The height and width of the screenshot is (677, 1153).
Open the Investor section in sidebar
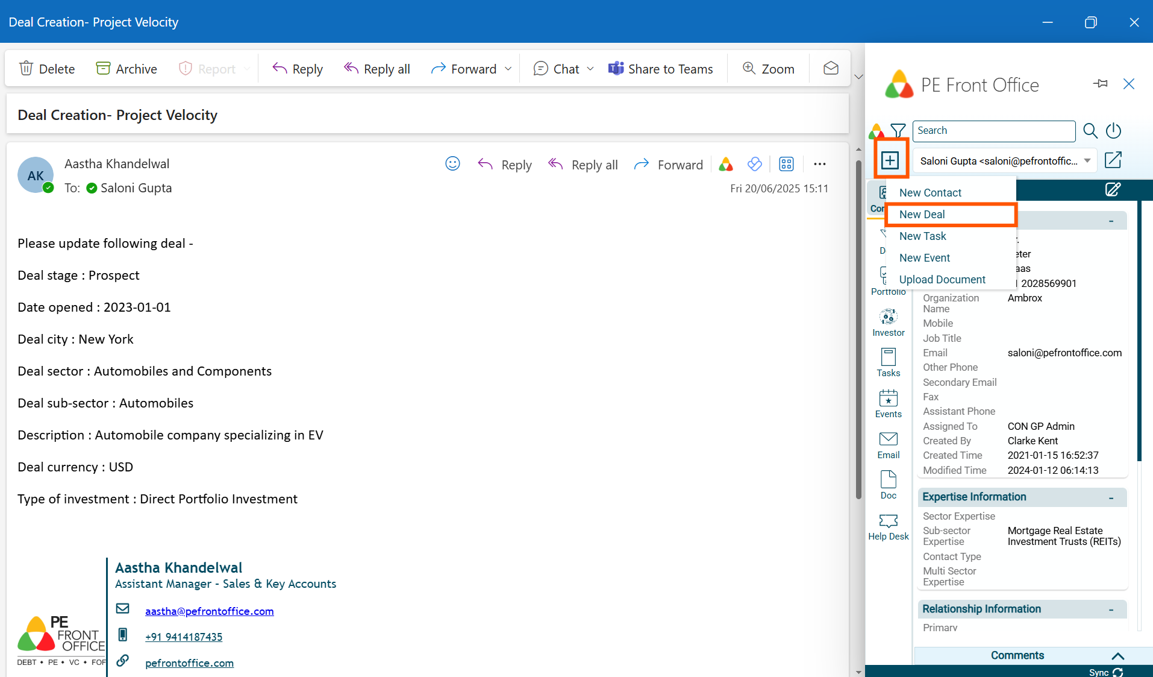pyautogui.click(x=888, y=323)
